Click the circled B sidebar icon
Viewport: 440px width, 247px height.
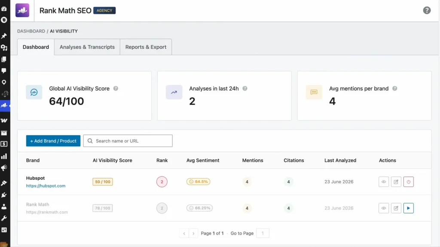(x=4, y=20)
